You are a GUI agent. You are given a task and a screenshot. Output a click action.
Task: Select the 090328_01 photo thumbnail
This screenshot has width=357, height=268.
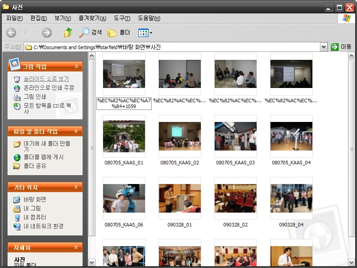pyautogui.click(x=180, y=198)
